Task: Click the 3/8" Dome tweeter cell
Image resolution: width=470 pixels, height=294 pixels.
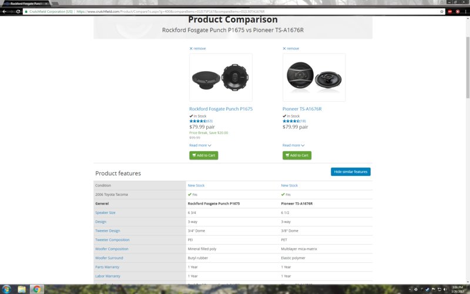Action: point(290,230)
